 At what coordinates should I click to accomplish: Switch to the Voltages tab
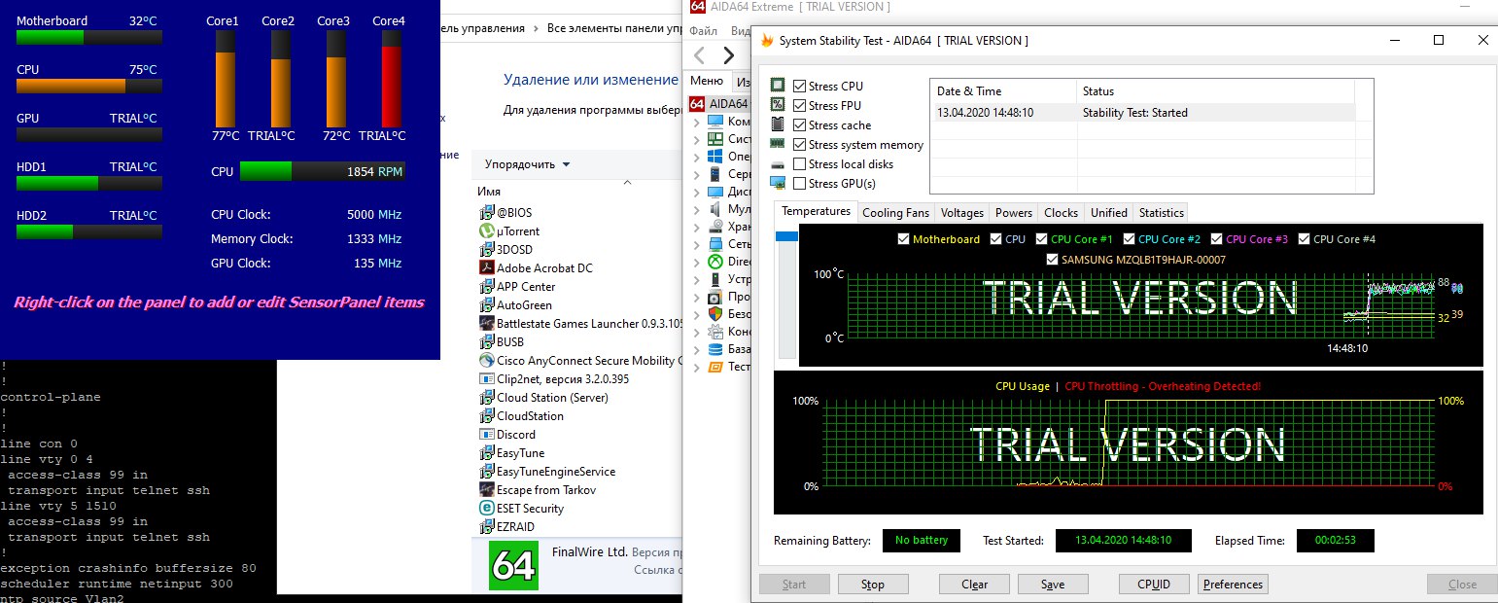pyautogui.click(x=962, y=213)
